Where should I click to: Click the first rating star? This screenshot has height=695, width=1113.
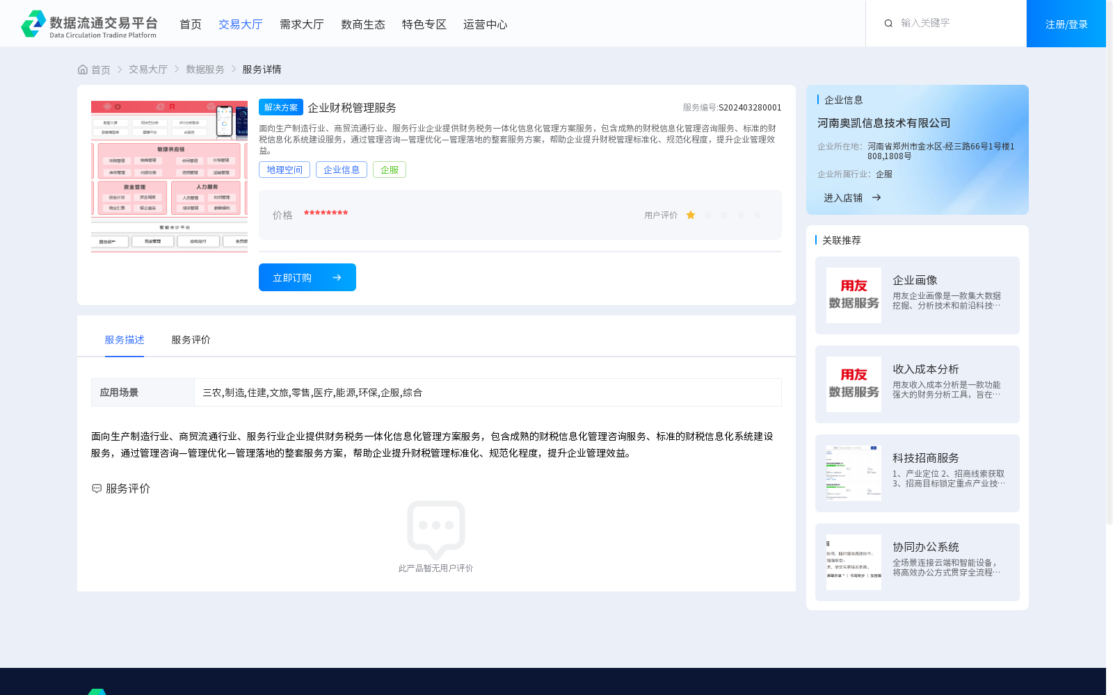click(691, 215)
